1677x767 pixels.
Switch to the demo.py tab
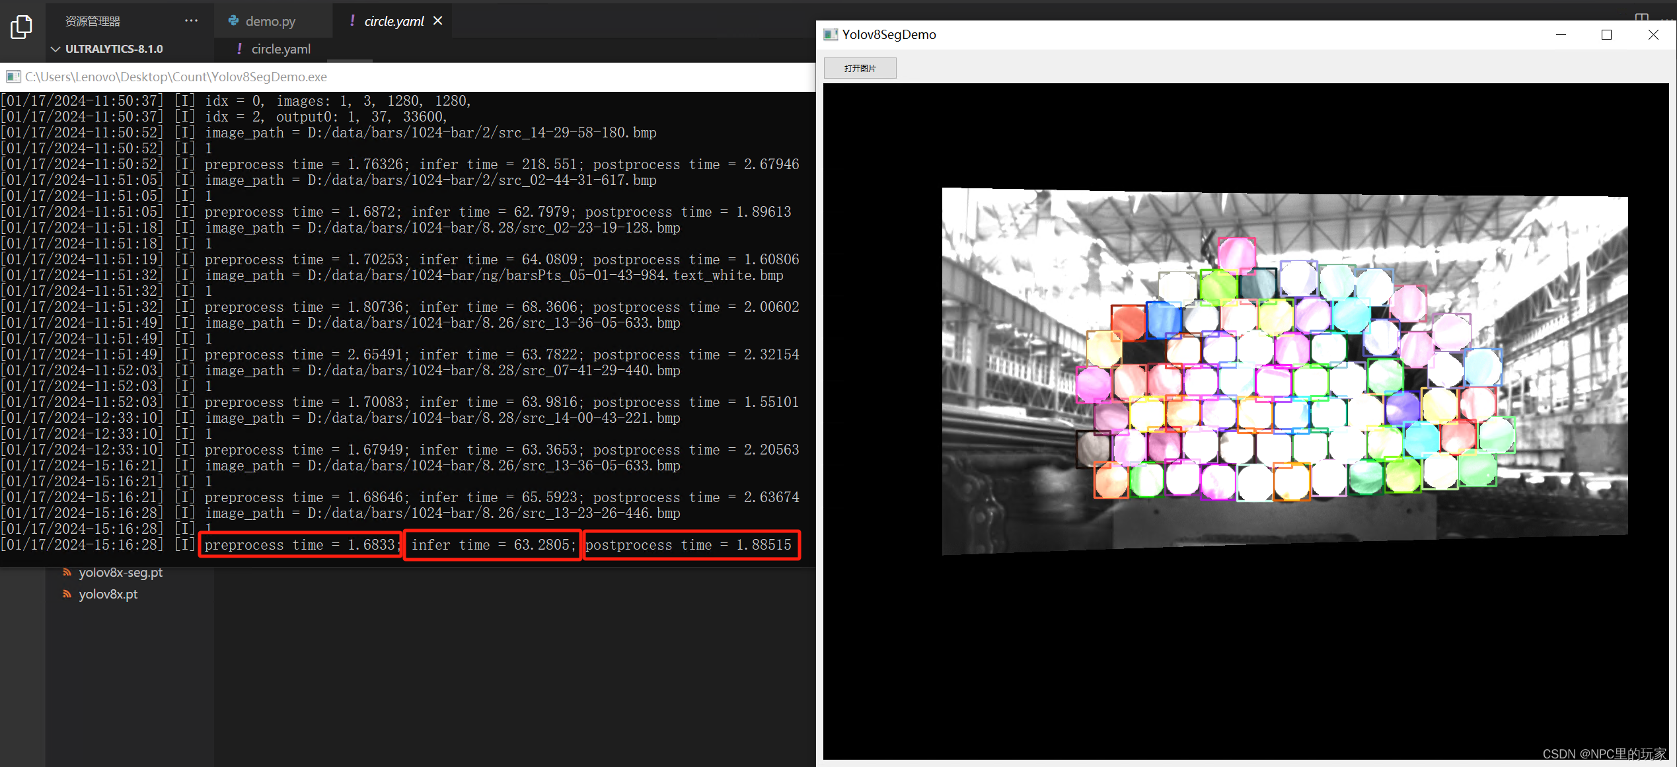270,21
